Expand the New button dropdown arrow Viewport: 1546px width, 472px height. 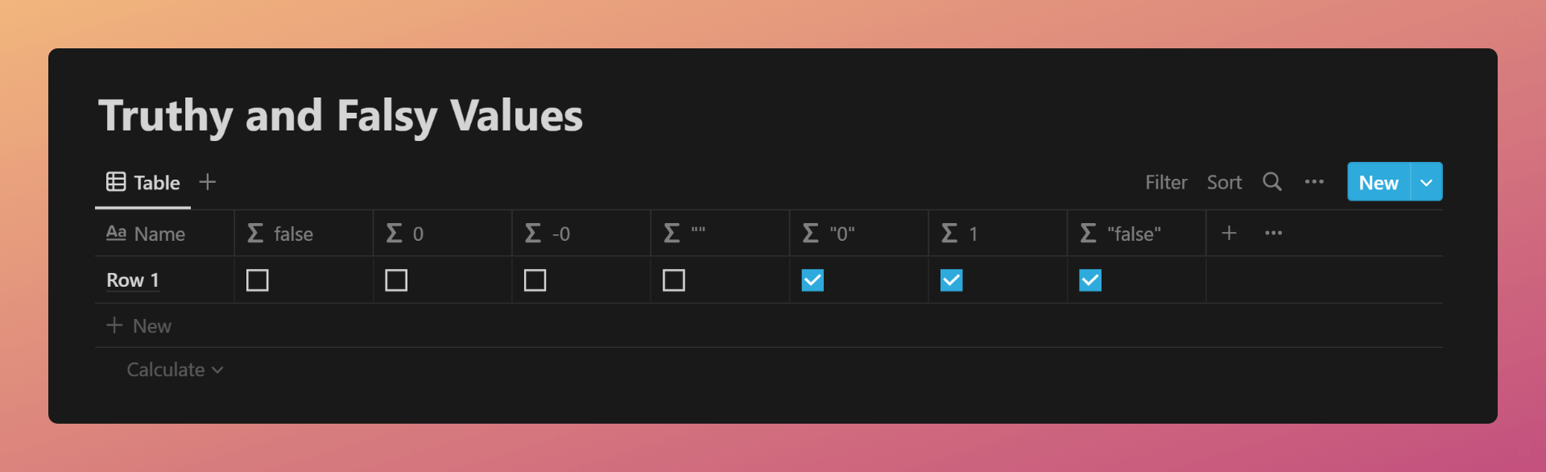click(x=1427, y=182)
